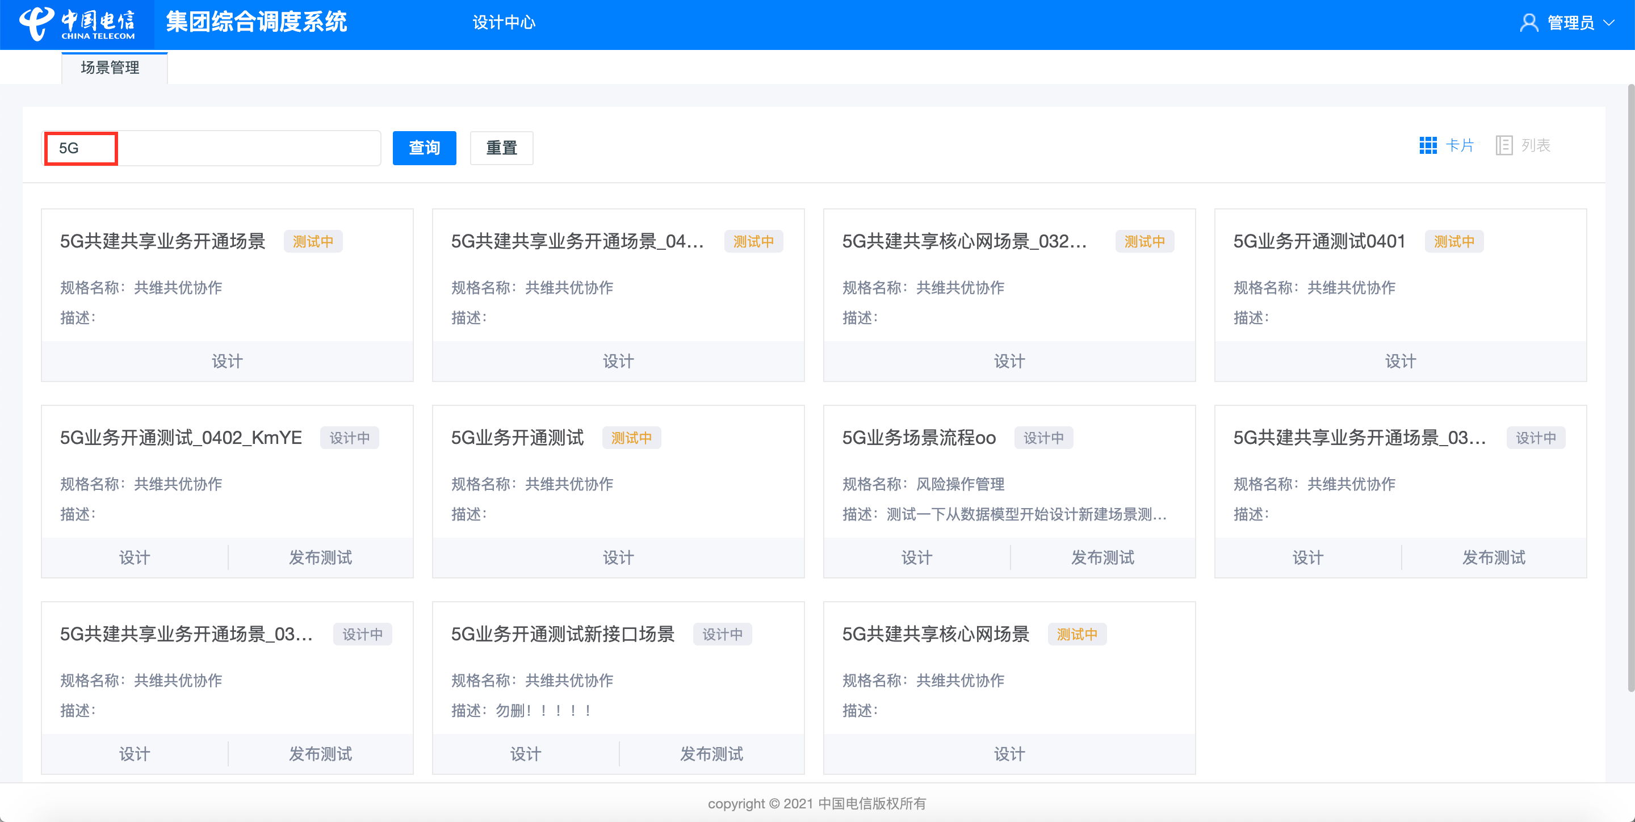
Task: Open the 设计中心 menu
Action: coord(504,23)
